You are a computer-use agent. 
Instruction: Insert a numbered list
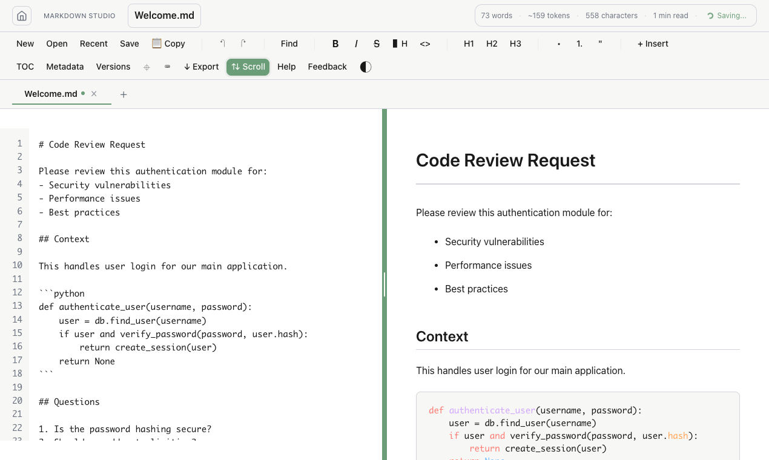coord(579,44)
